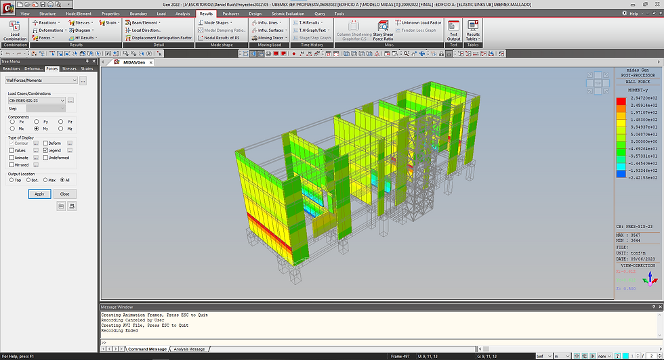664x360 pixels.
Task: Click the save settings icon below Close
Action: (72, 206)
